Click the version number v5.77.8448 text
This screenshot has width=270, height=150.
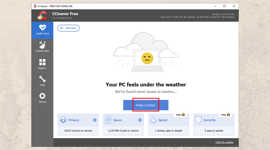[62, 18]
